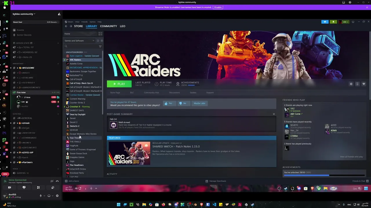371x208 pixels.
Task: Click the library recent clock filter icon
Action: coord(98,41)
